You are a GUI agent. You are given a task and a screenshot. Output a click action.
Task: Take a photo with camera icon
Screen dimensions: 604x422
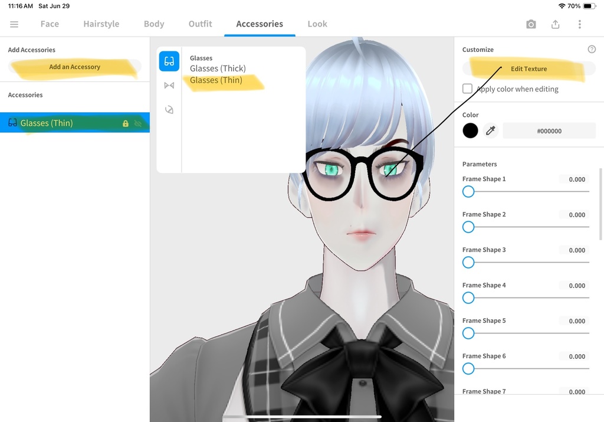tap(531, 24)
